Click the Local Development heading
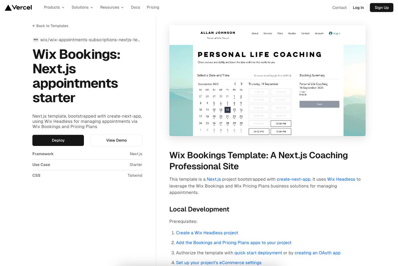 tap(199, 209)
